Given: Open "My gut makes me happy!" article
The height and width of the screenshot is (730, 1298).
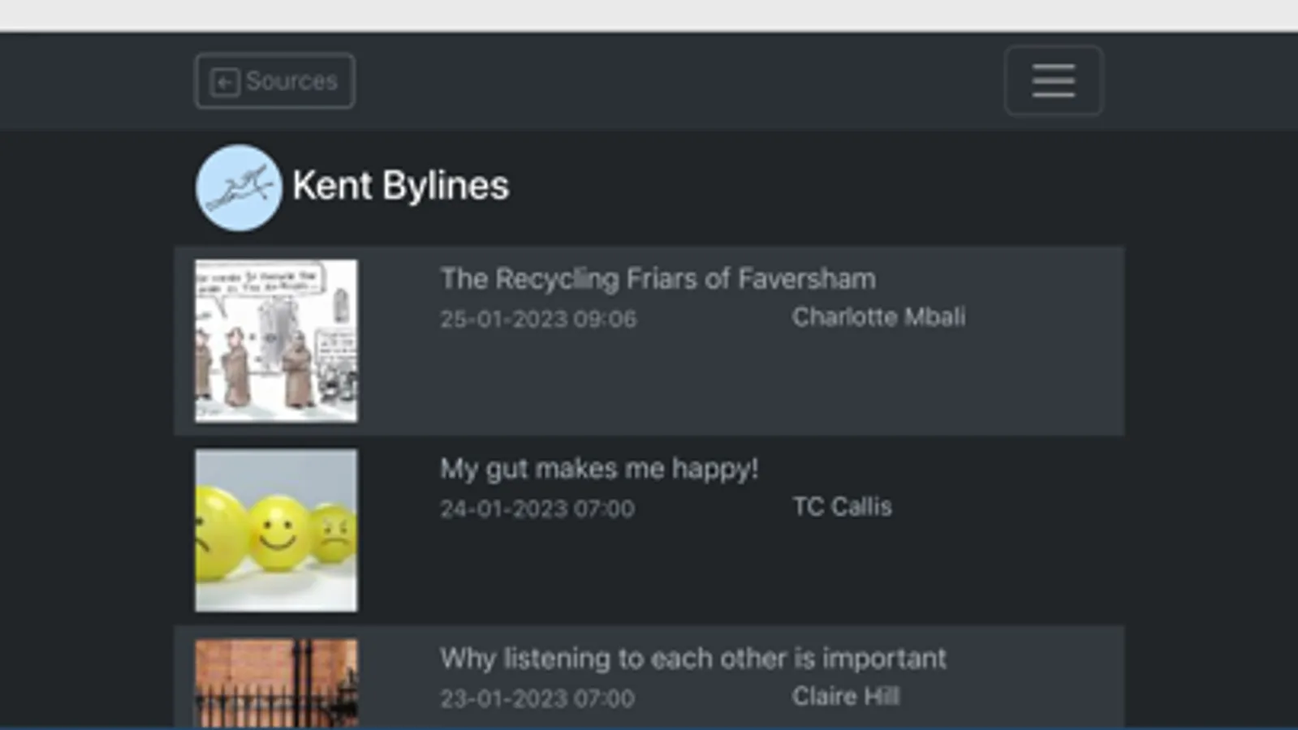Looking at the screenshot, I should [599, 469].
